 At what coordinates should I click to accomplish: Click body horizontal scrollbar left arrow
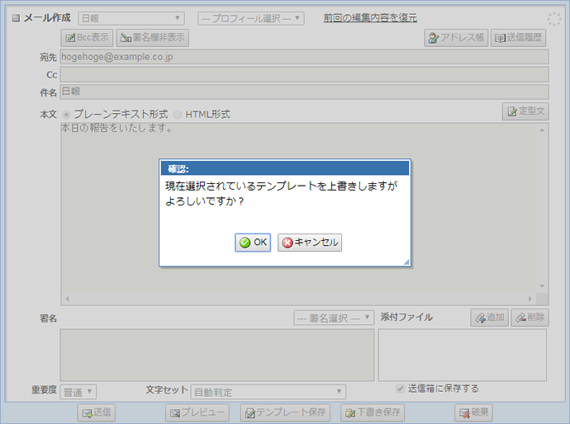click(67, 299)
